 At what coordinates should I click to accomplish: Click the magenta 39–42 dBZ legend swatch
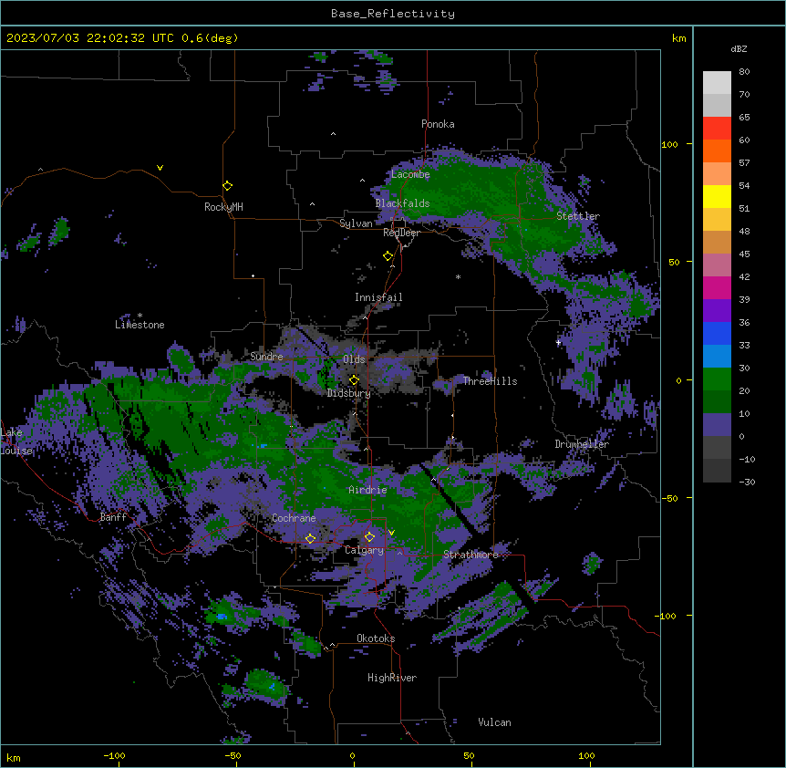coord(717,287)
